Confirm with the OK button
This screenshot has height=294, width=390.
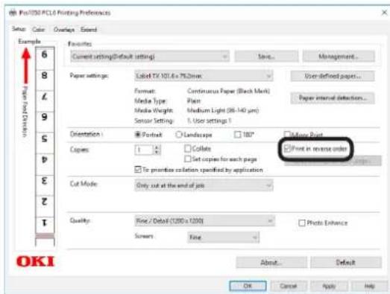click(248, 286)
